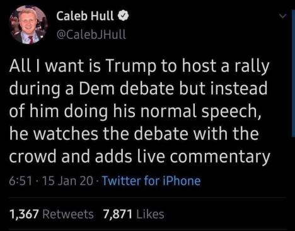Open Caleb Hull's profile picture
Viewport: 295px width, 231px height.
click(28, 25)
